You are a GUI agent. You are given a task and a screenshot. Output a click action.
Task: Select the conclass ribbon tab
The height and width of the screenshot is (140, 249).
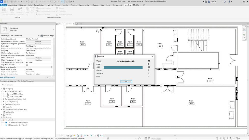(x=128, y=5)
